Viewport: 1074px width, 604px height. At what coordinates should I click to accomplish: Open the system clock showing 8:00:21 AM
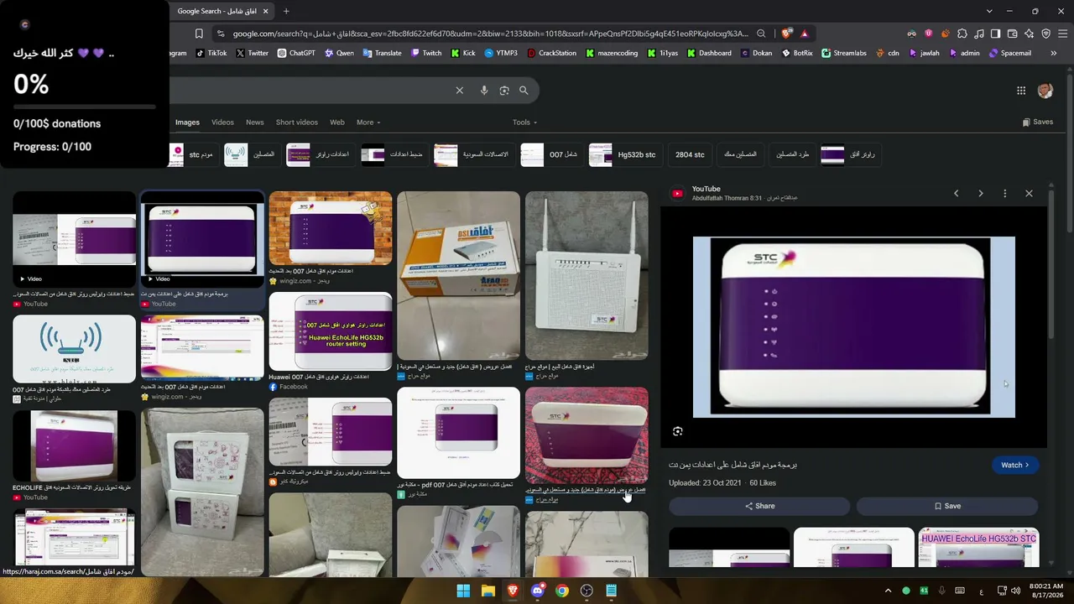click(x=1045, y=591)
